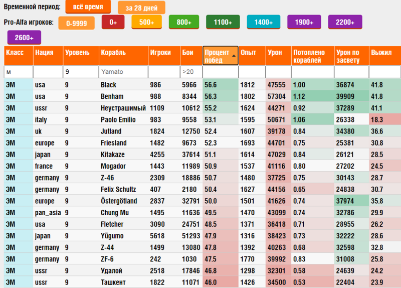Select the red 0+ rating filter
This screenshot has height=288, width=401.
(113, 22)
